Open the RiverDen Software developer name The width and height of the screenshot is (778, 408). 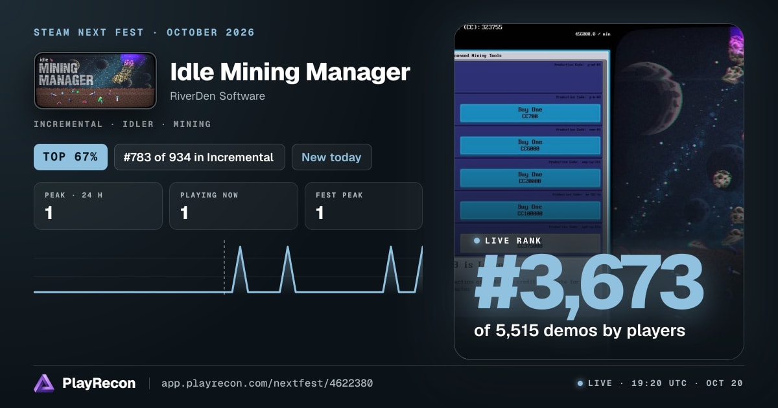pos(217,96)
